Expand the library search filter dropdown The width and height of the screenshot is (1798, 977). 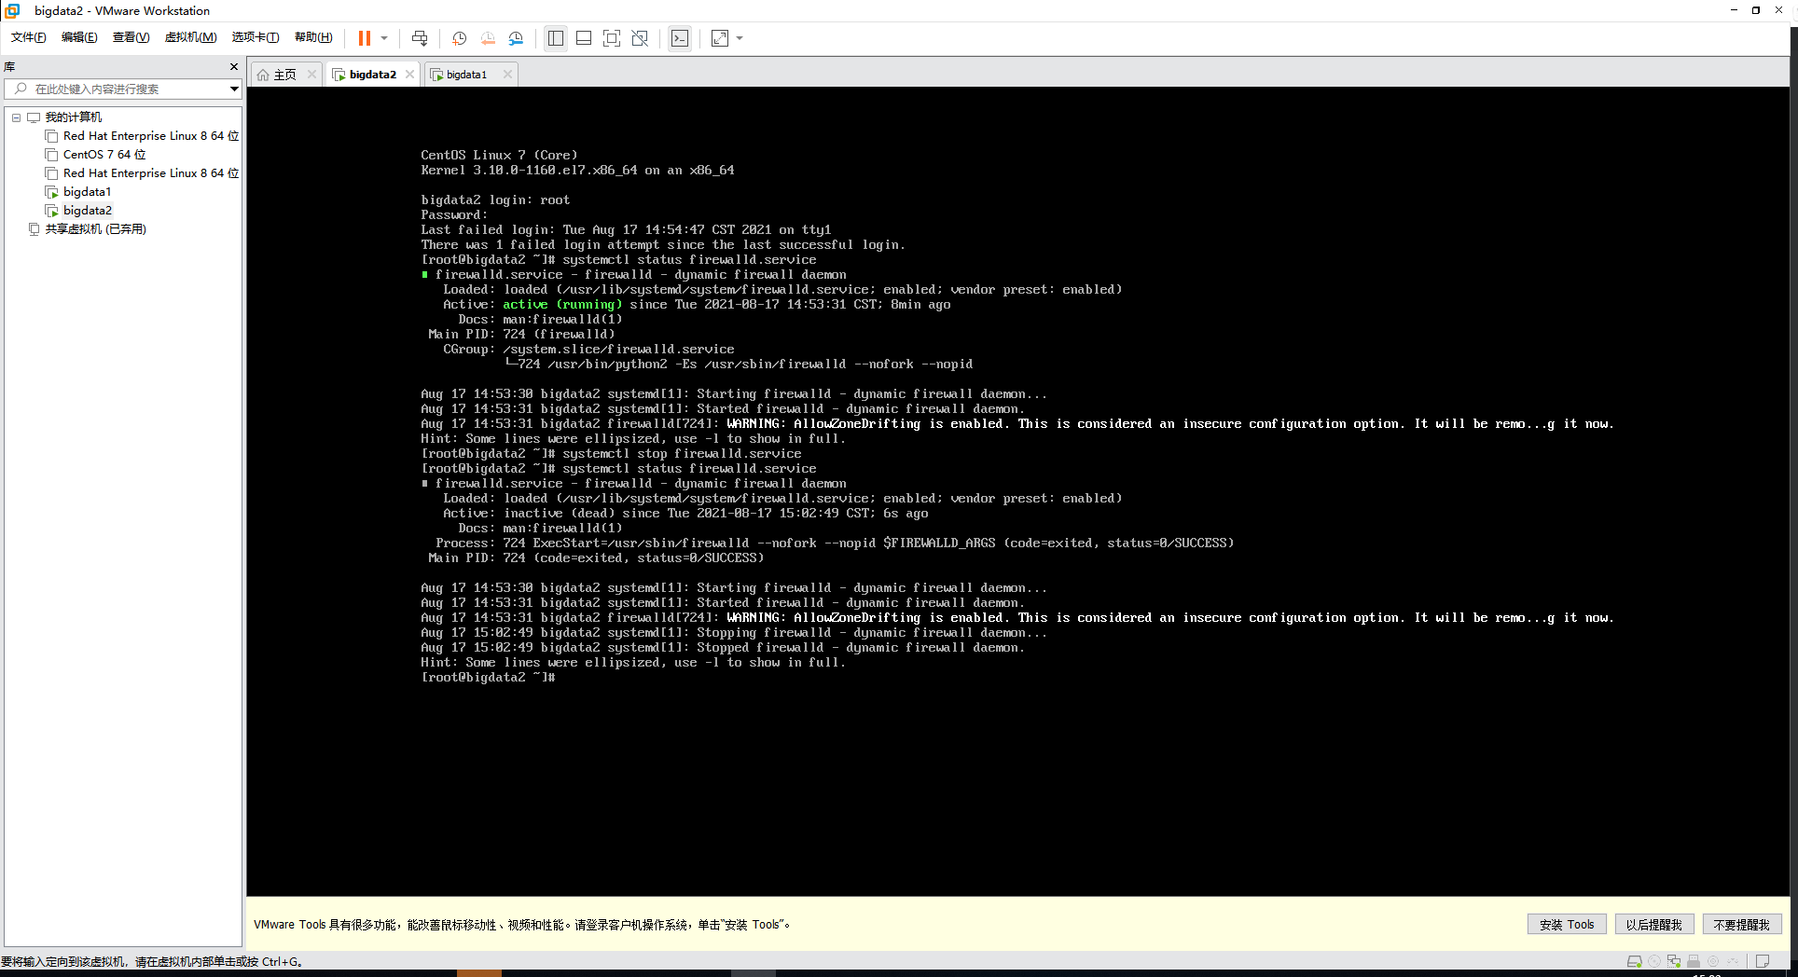(x=233, y=89)
